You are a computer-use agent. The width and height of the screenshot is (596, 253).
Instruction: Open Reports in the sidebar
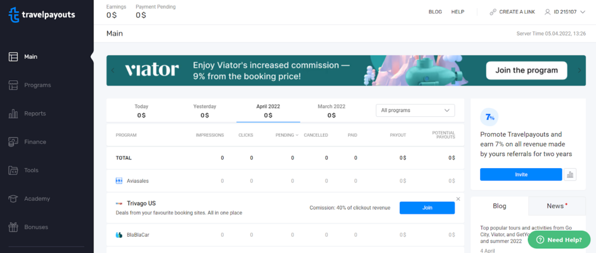(35, 113)
